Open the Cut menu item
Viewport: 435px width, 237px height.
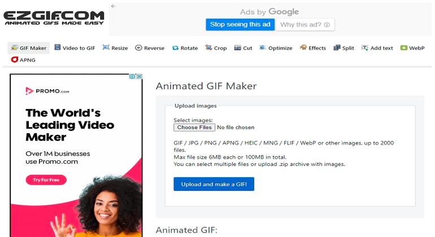pos(243,47)
